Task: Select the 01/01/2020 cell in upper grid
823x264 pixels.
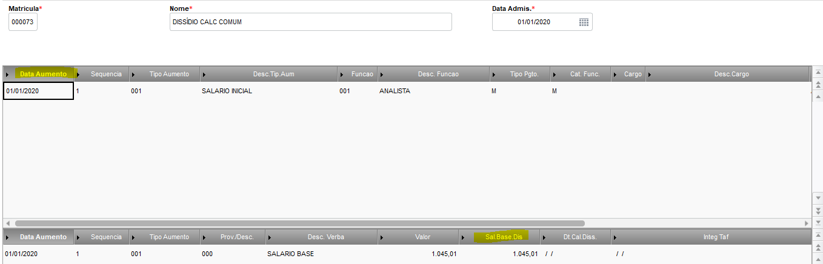Action: click(x=38, y=91)
